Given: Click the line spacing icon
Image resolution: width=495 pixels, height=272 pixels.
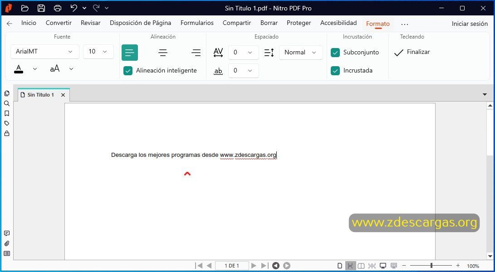Looking at the screenshot, I should pyautogui.click(x=269, y=53).
